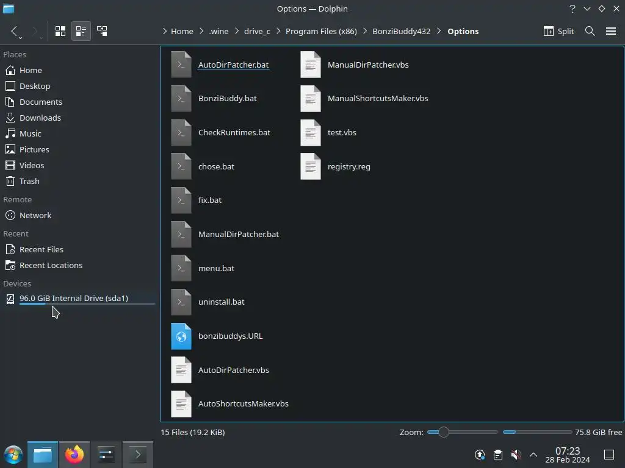Open the terminal from taskbar

pyautogui.click(x=138, y=455)
